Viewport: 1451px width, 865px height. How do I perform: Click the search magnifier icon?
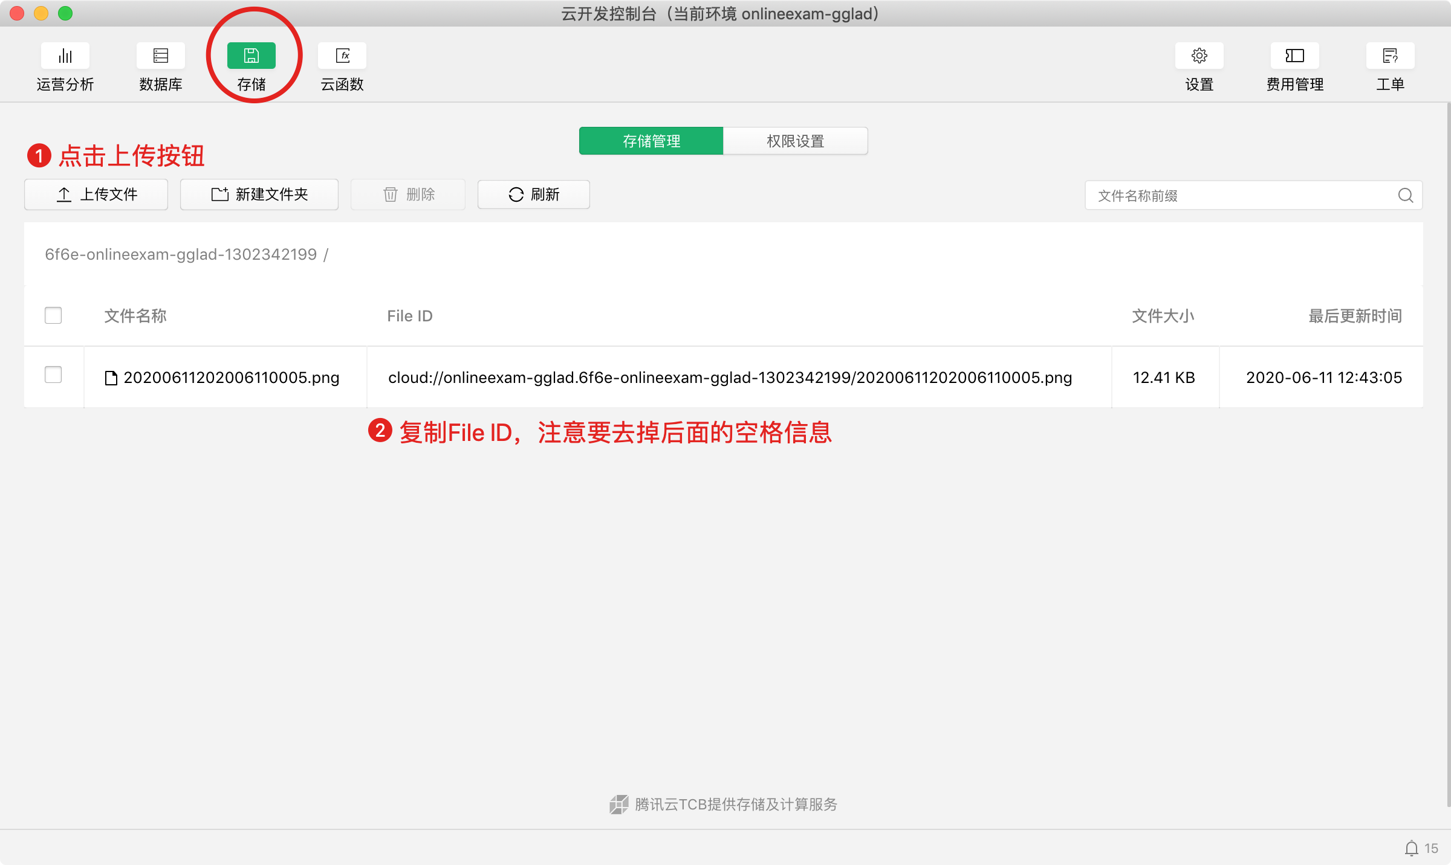coord(1405,195)
